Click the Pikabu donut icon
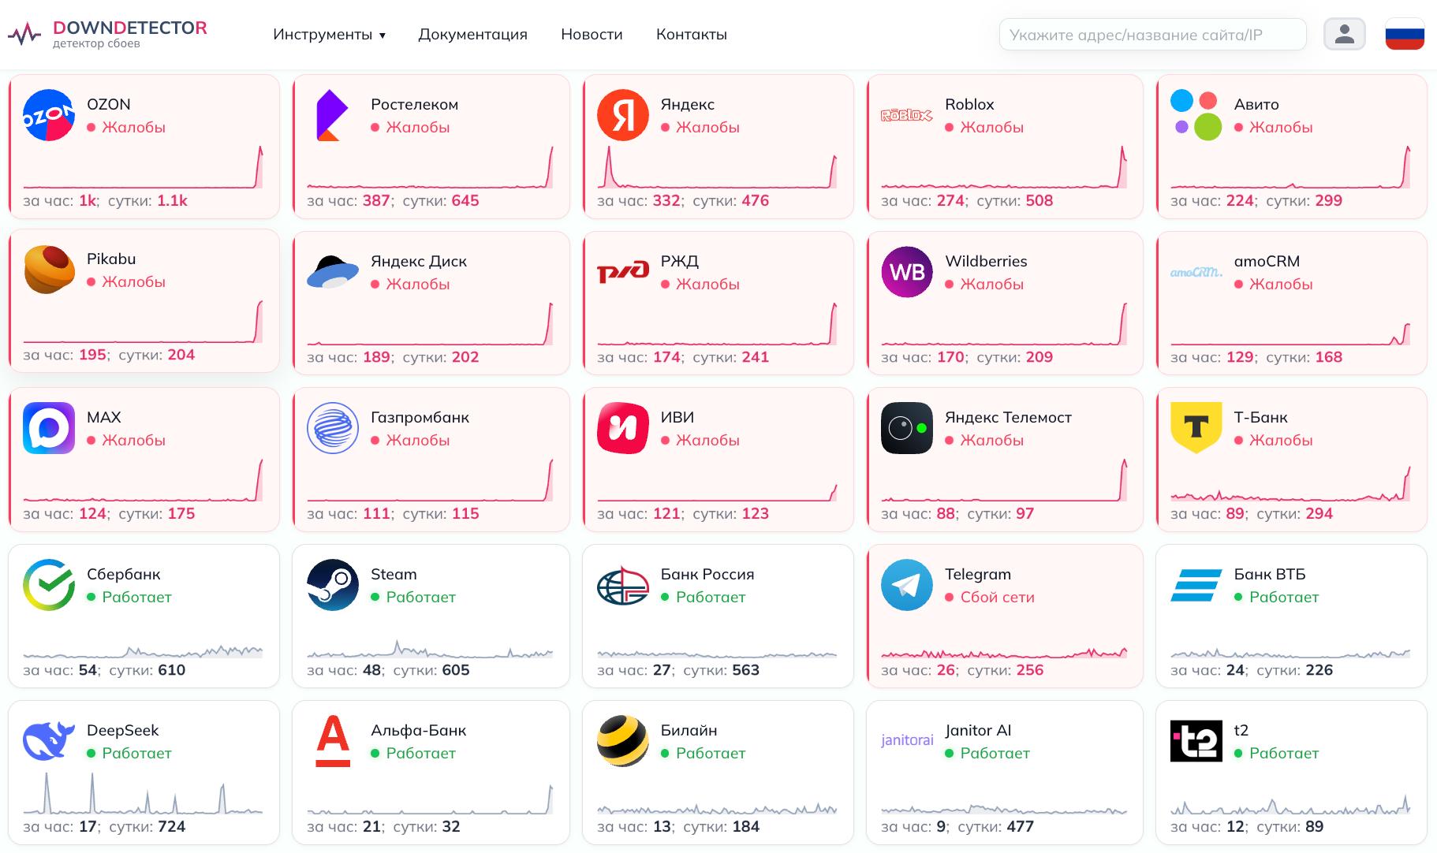This screenshot has width=1437, height=853. [x=49, y=270]
